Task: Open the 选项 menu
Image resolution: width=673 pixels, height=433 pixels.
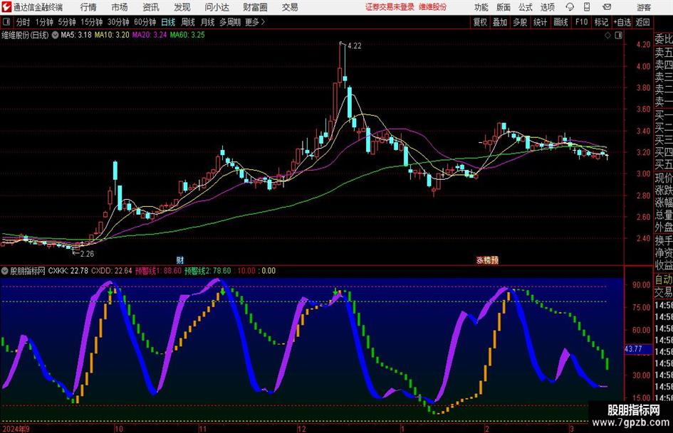Action: tap(547, 7)
